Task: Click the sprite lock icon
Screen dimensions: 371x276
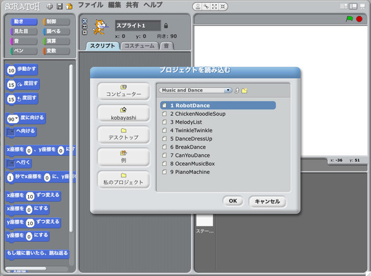Action: 165,25
